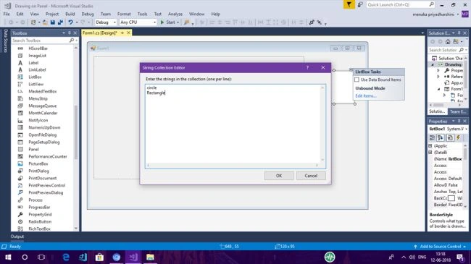Select ListView in the Toolbox
Screen dimensions: 471x264
pyautogui.click(x=36, y=85)
